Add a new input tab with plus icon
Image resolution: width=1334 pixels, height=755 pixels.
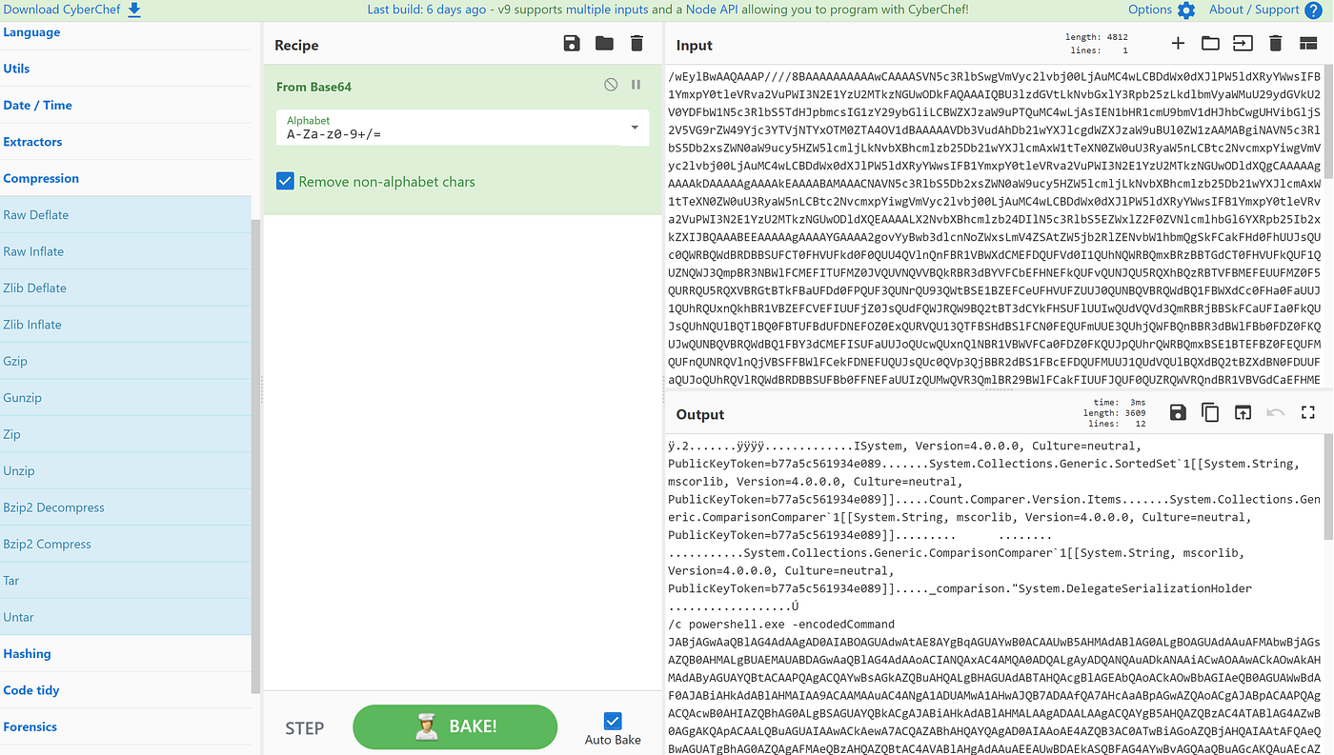coord(1178,43)
